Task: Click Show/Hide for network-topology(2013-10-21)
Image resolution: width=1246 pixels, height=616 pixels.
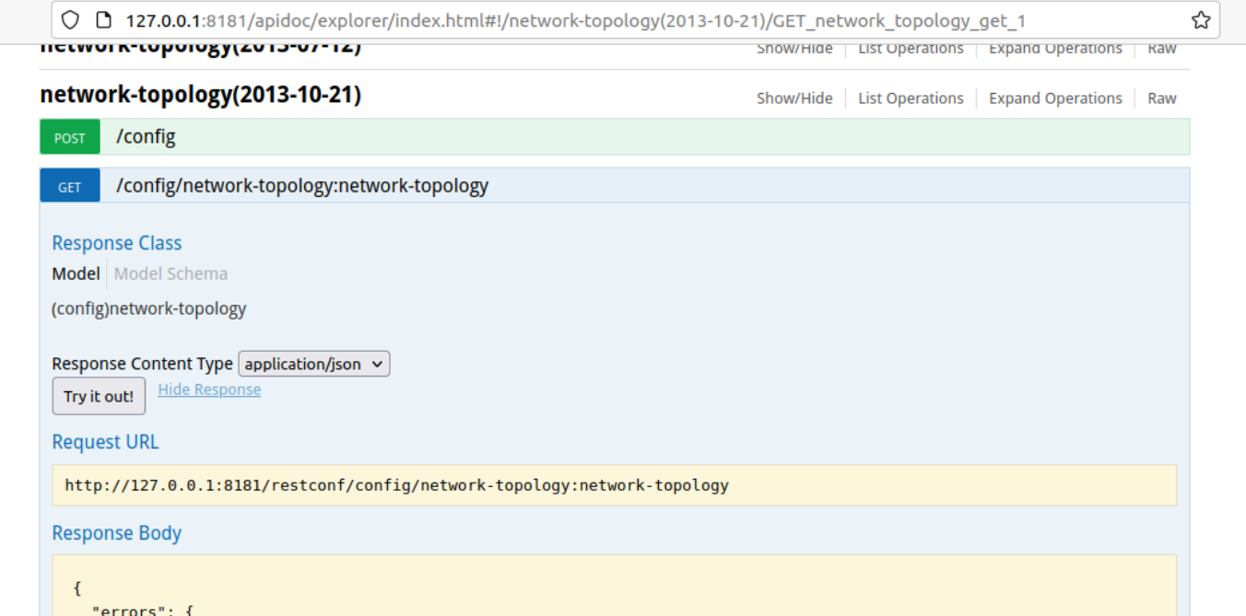Action: (794, 99)
